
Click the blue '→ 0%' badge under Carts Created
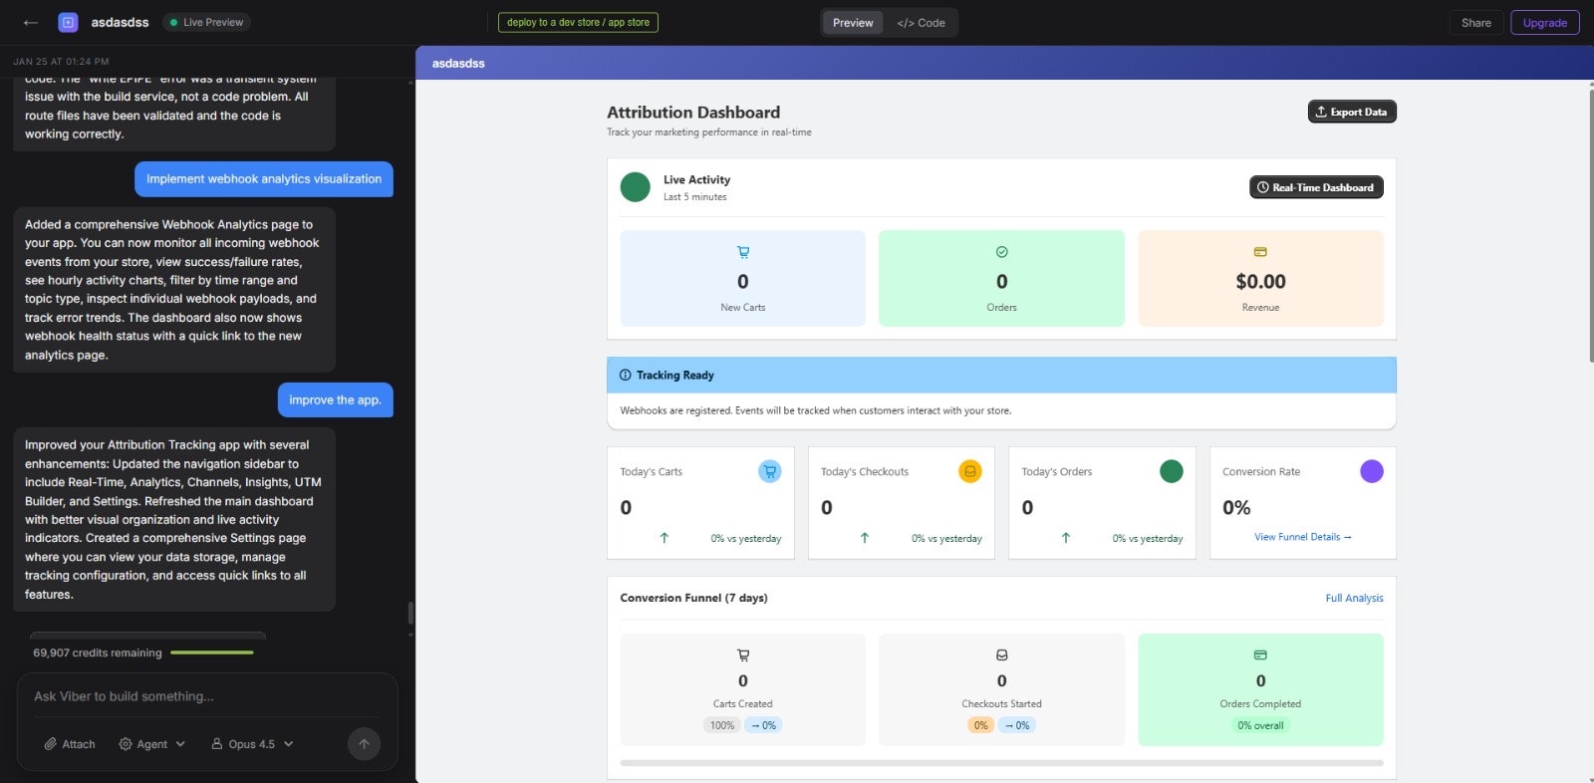tap(763, 725)
